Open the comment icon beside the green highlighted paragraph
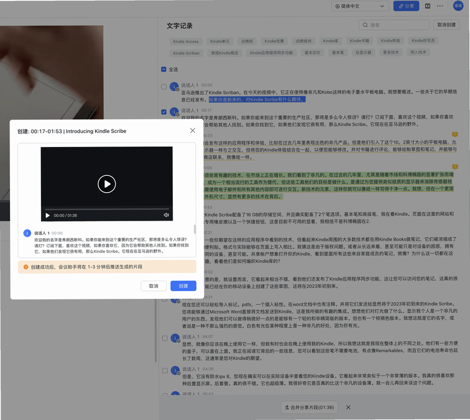470x420 pixels. [455, 166]
